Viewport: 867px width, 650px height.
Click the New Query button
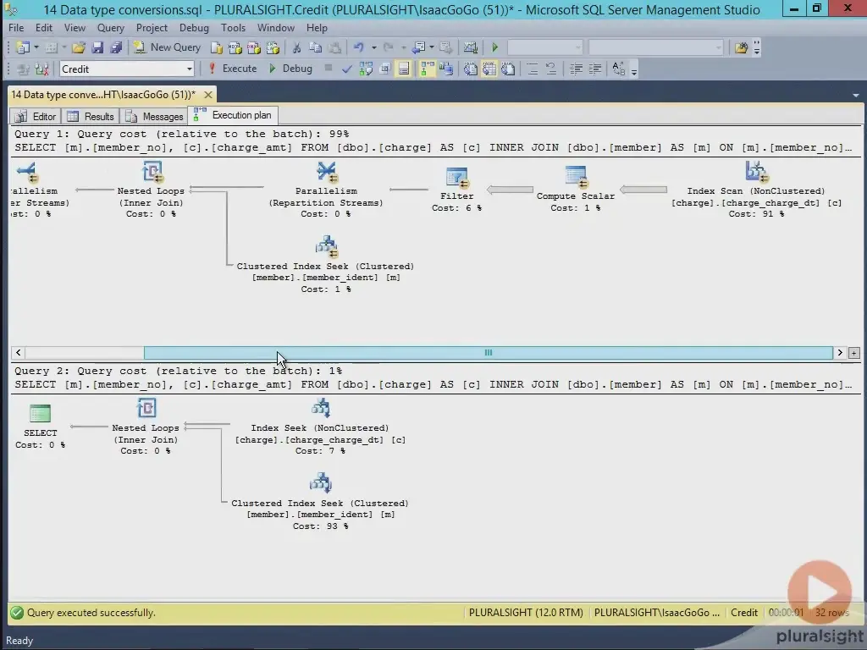coord(167,47)
